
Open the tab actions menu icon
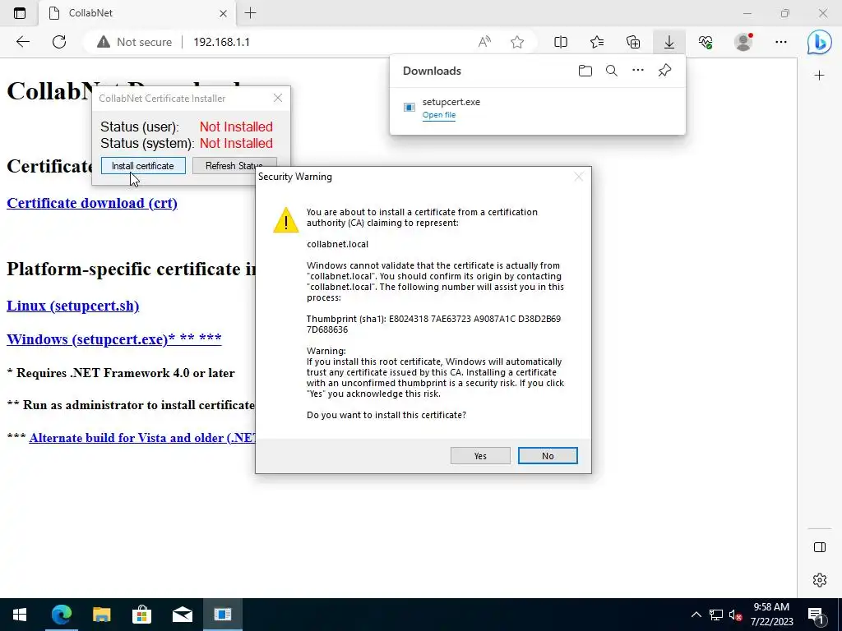pos(20,13)
